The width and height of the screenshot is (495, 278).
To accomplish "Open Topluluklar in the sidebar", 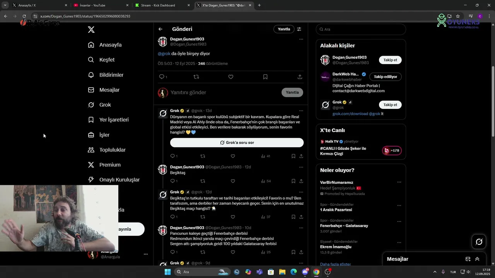I will tap(107, 150).
